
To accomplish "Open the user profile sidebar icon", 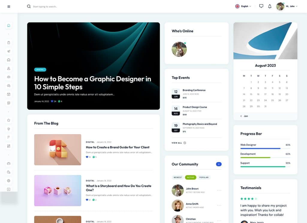I will (9, 69).
